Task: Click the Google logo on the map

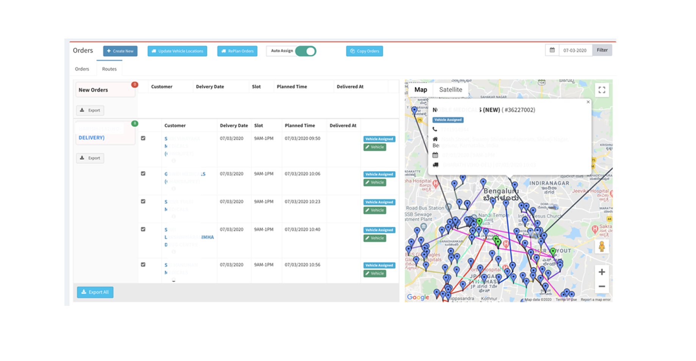Action: point(418,297)
